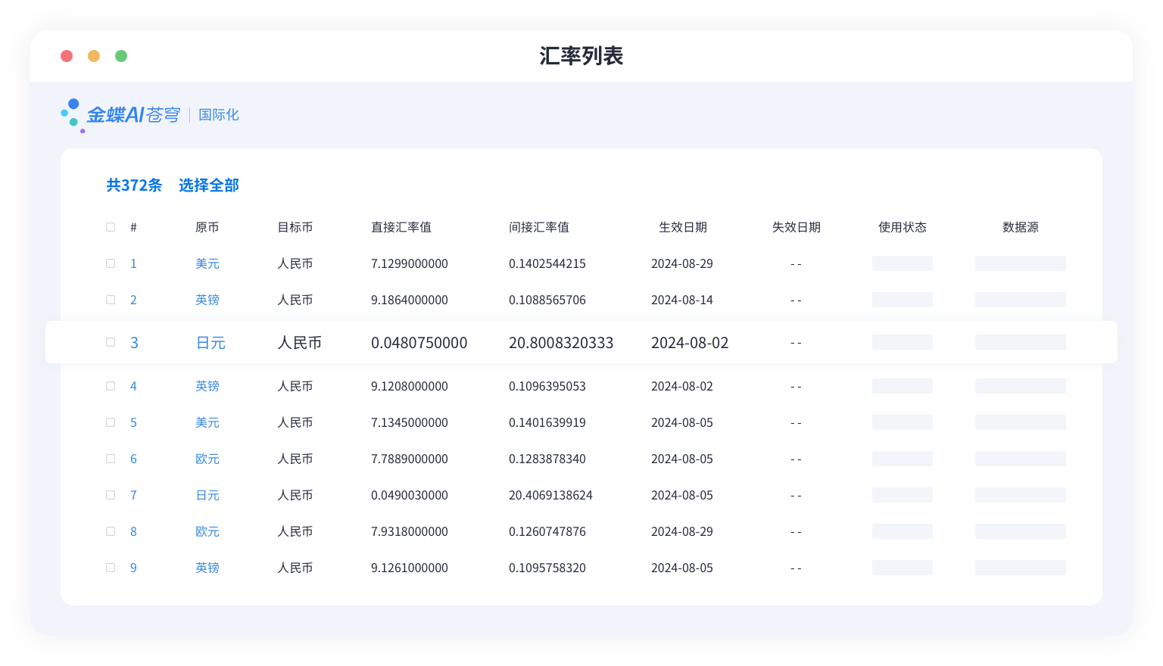Screen dimensions: 1163x666
Task: Open the 日元 link in highlighted row
Action: pyautogui.click(x=210, y=343)
